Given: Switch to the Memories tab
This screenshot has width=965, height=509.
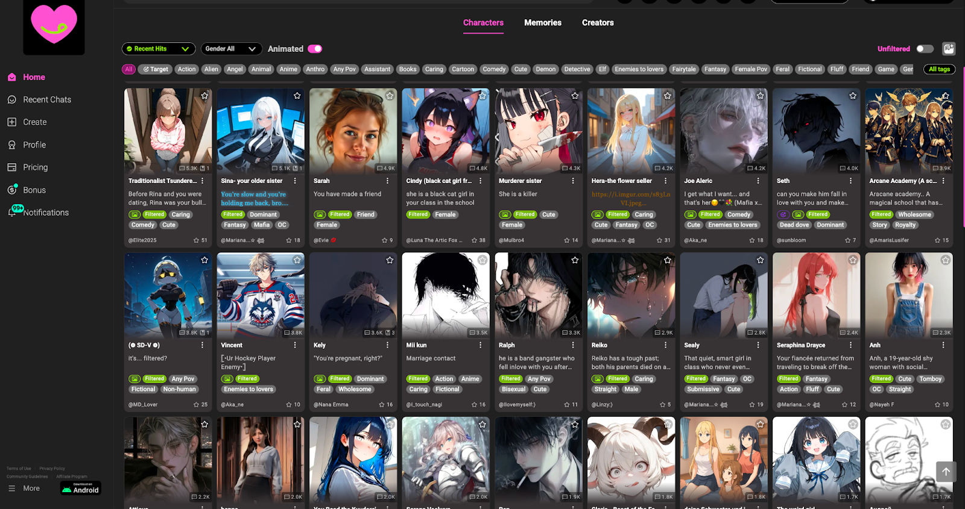Looking at the screenshot, I should coord(542,23).
